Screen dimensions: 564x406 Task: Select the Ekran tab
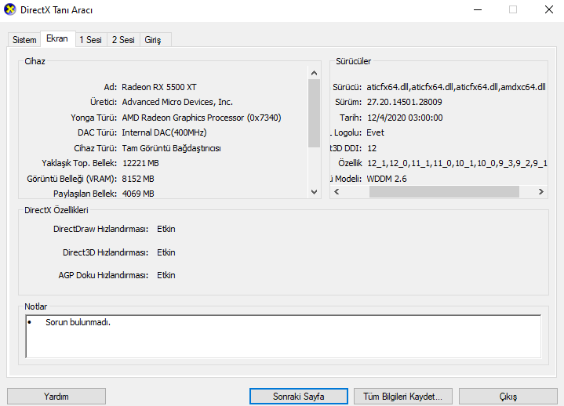coord(57,38)
